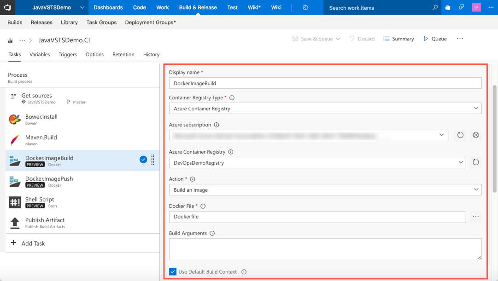The image size is (498, 281).
Task: Select the Bower.Install task's Bower icon
Action: (14, 120)
